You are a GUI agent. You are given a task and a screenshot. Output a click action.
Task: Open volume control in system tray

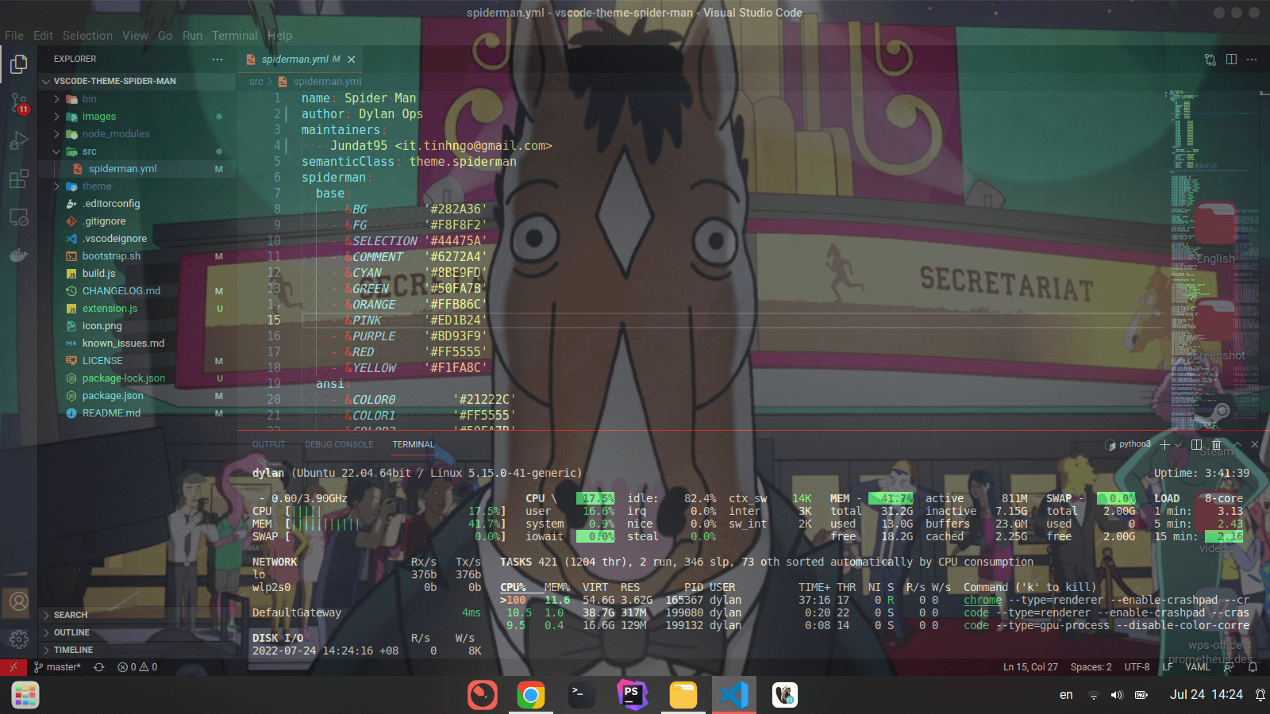(1117, 695)
